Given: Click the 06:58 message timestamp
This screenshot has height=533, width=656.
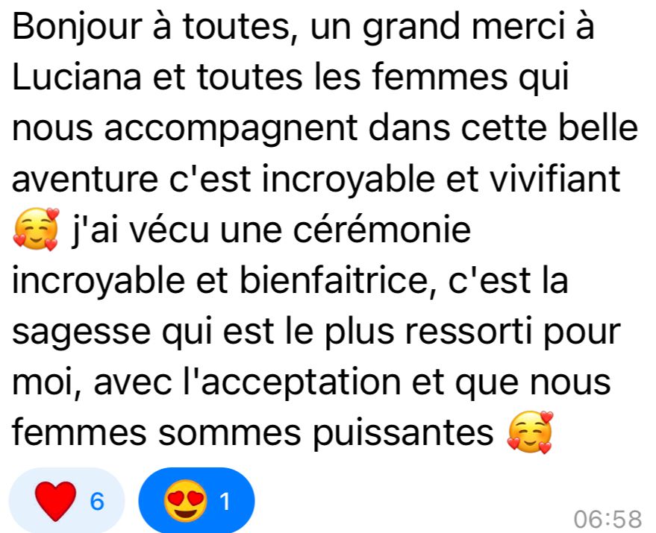Looking at the screenshot, I should (x=607, y=520).
